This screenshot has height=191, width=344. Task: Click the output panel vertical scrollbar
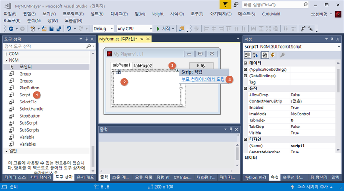click(238, 155)
